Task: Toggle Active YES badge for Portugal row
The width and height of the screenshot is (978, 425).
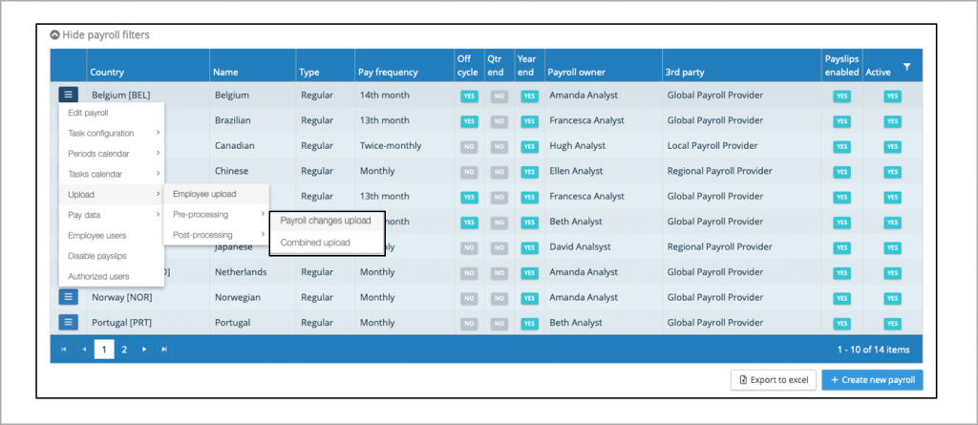Action: click(x=892, y=323)
